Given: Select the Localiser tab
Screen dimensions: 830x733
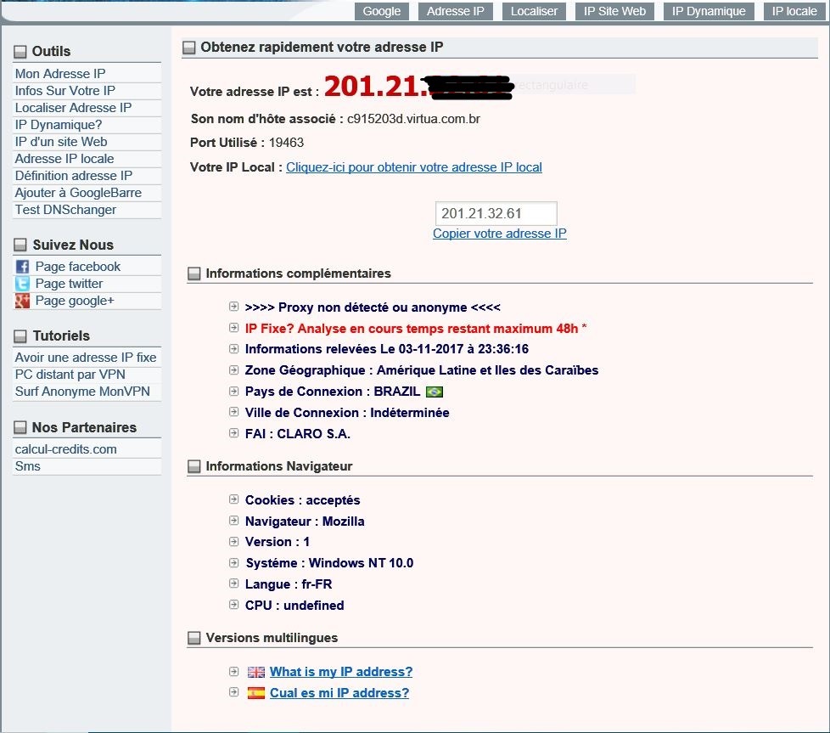Looking at the screenshot, I should click(533, 11).
